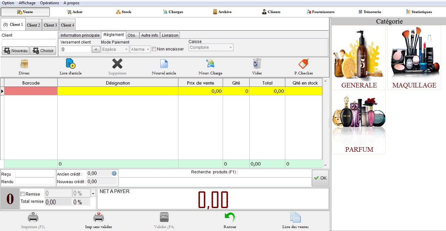Click Retour green arrow icon

[230, 217]
